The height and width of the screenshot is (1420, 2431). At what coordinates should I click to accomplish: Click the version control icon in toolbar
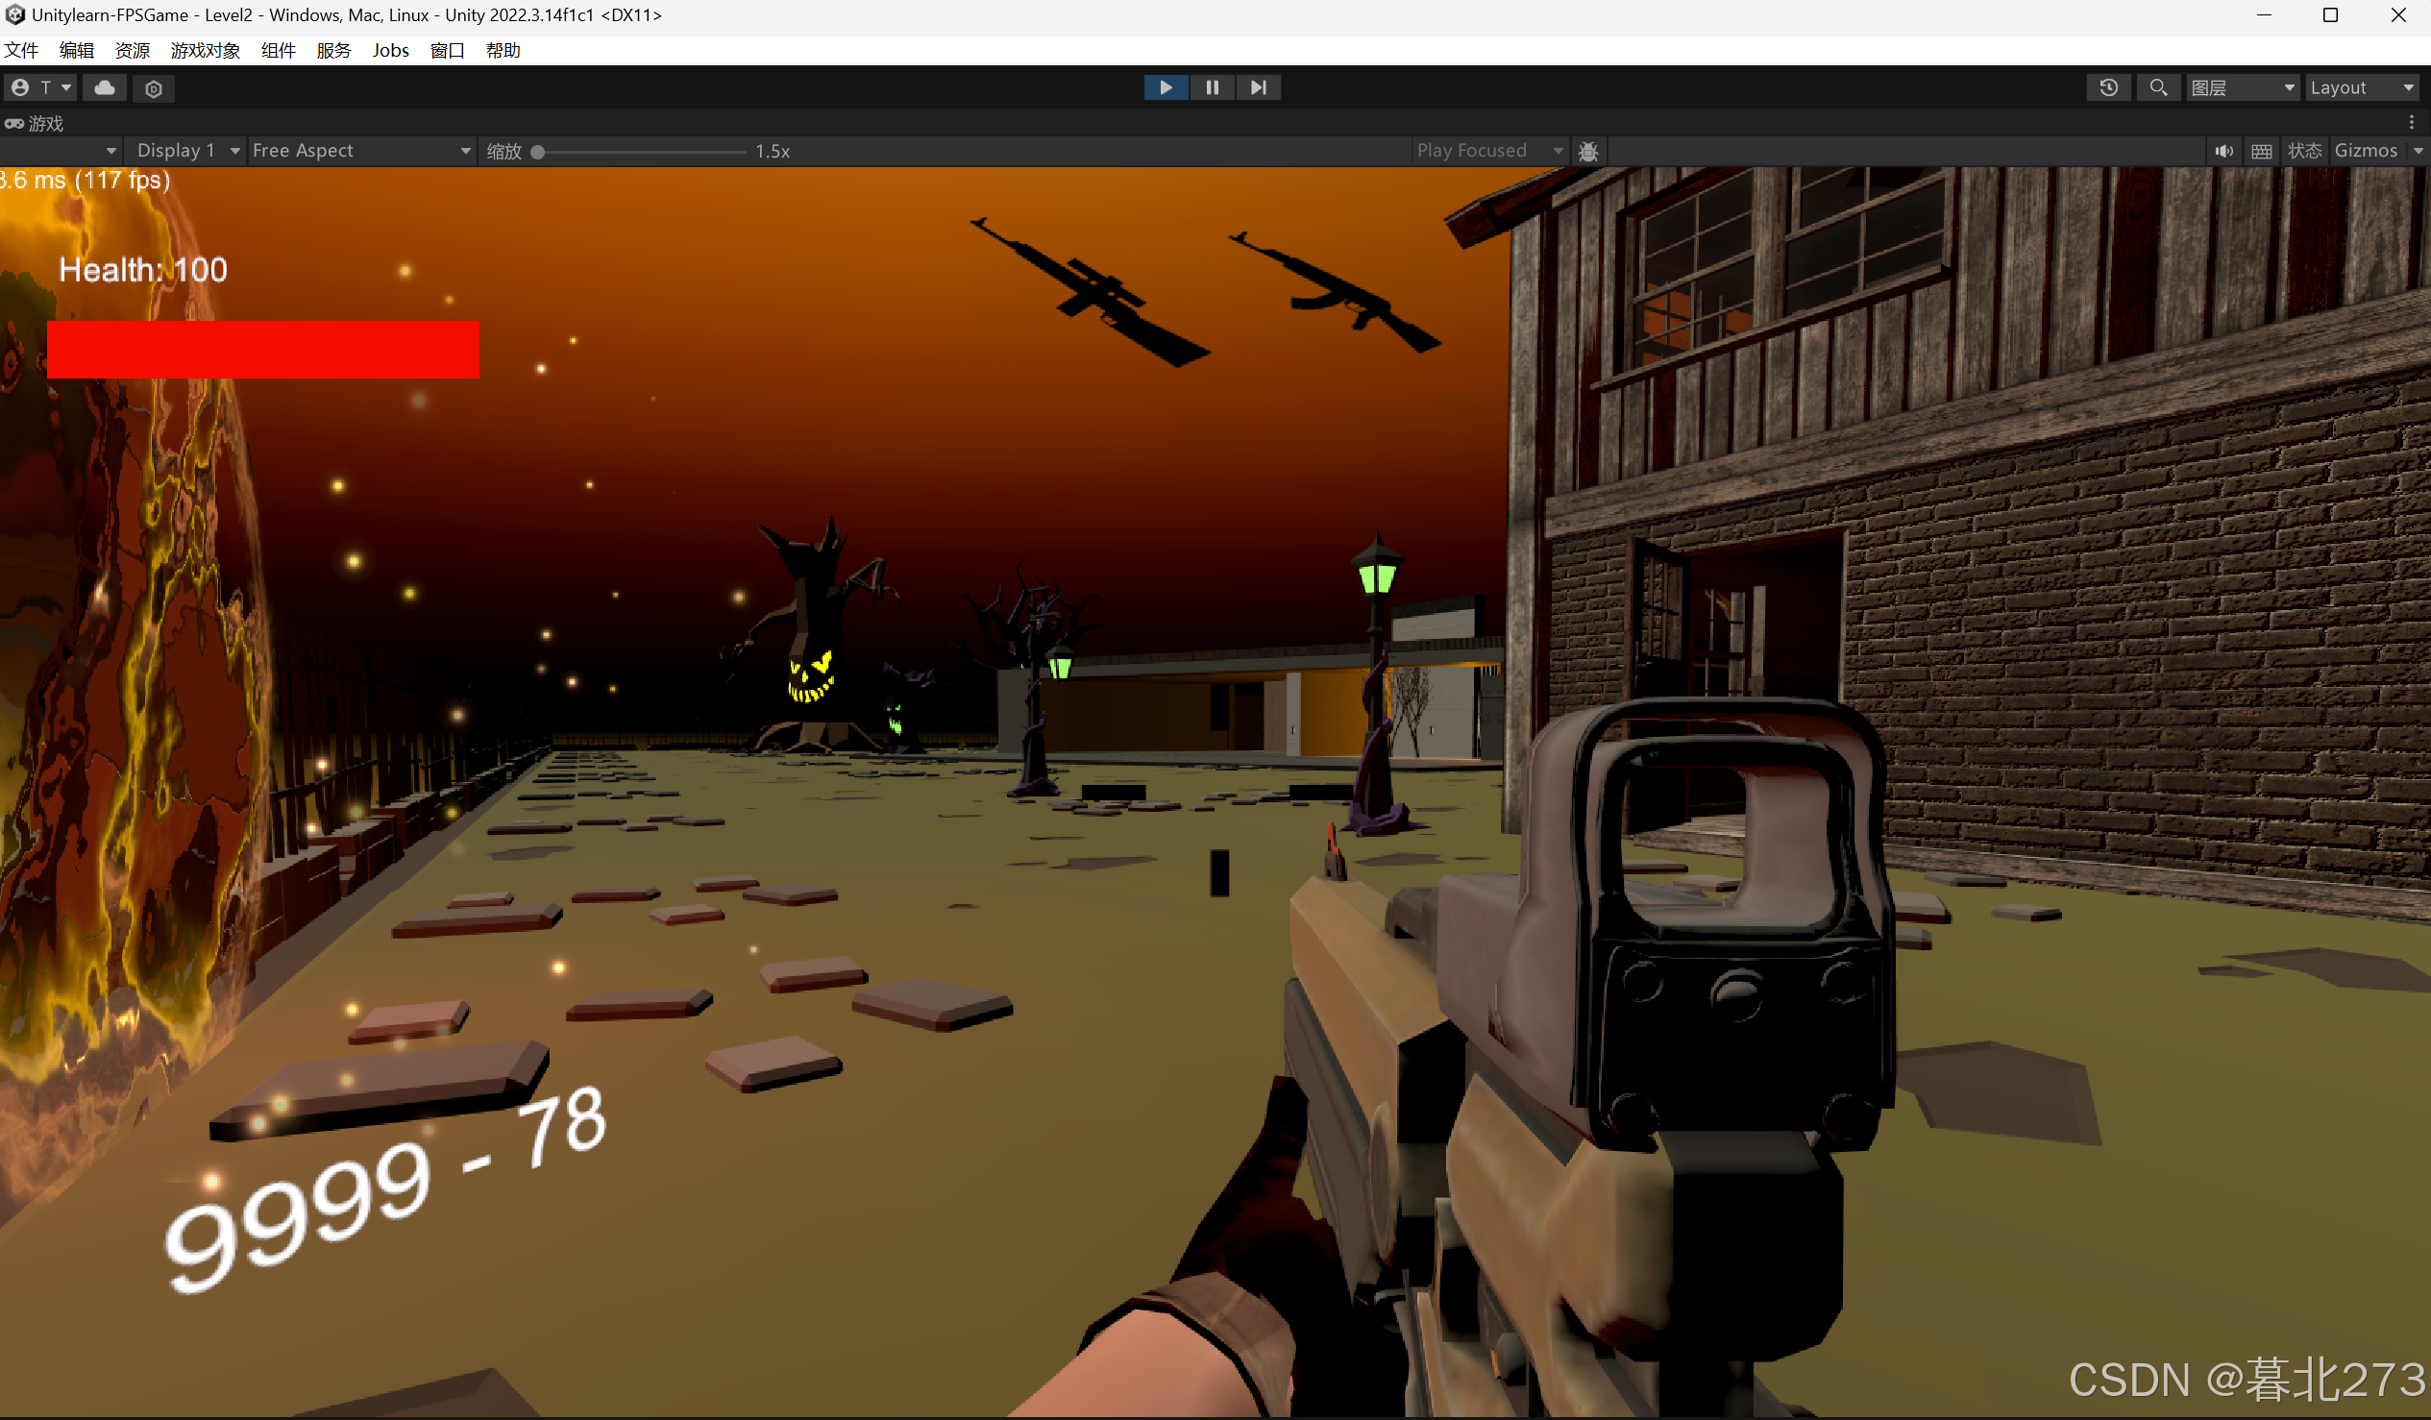154,88
